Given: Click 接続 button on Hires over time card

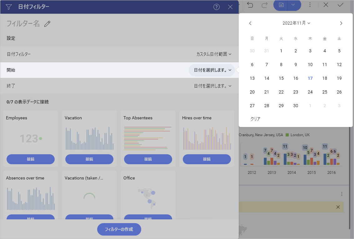Looking at the screenshot, I should 207,159.
